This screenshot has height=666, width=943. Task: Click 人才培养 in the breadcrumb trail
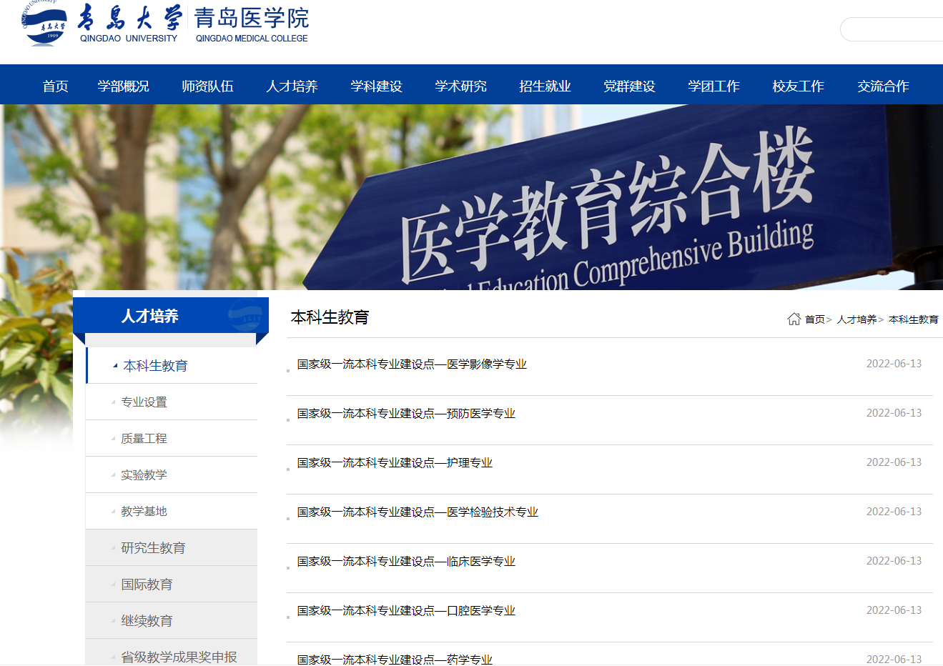[x=856, y=319]
